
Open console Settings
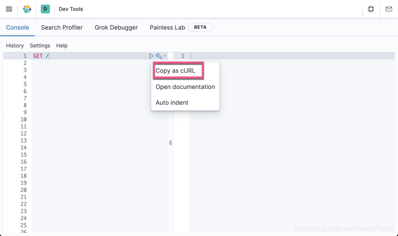[x=40, y=46]
